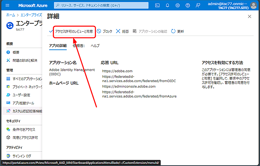
Task: Click the Microsoft Azure logo text
Action: coord(33,5)
